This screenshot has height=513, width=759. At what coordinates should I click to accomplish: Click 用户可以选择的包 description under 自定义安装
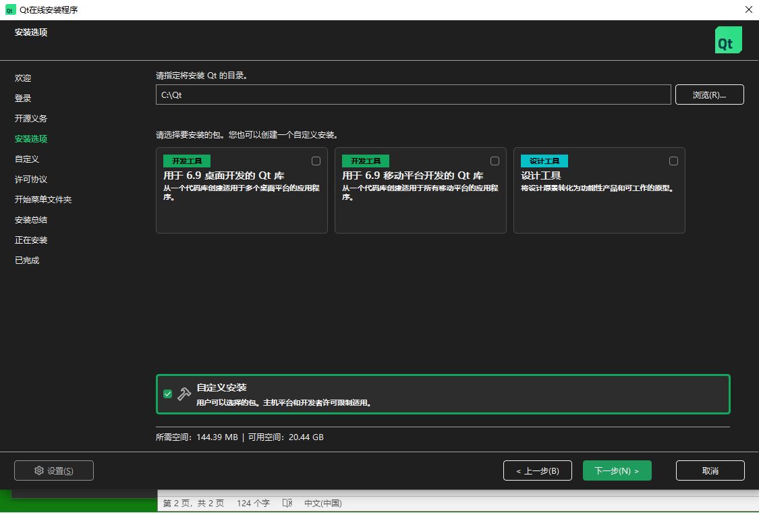point(283,402)
